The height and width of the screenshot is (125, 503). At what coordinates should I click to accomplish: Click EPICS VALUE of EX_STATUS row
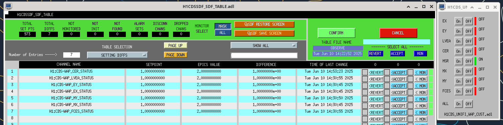(x=209, y=91)
